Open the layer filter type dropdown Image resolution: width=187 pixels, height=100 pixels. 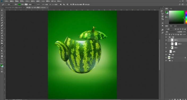pos(169,29)
